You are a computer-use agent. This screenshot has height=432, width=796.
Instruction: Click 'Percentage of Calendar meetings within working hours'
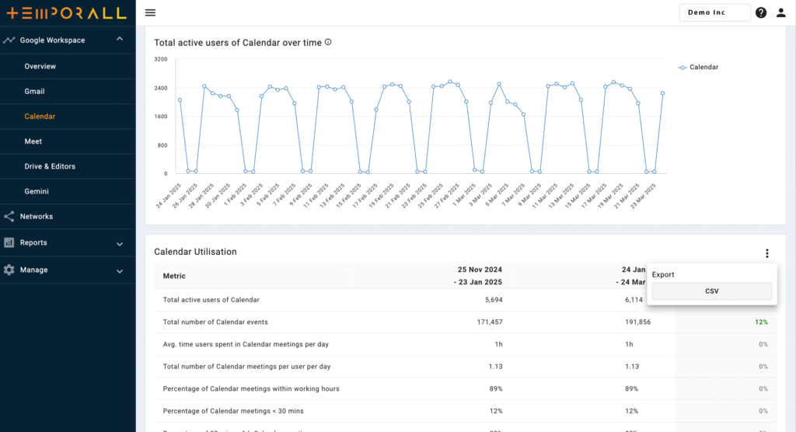pyautogui.click(x=251, y=388)
